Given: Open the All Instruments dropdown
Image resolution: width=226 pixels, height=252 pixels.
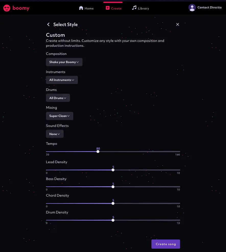Looking at the screenshot, I should coord(62,80).
